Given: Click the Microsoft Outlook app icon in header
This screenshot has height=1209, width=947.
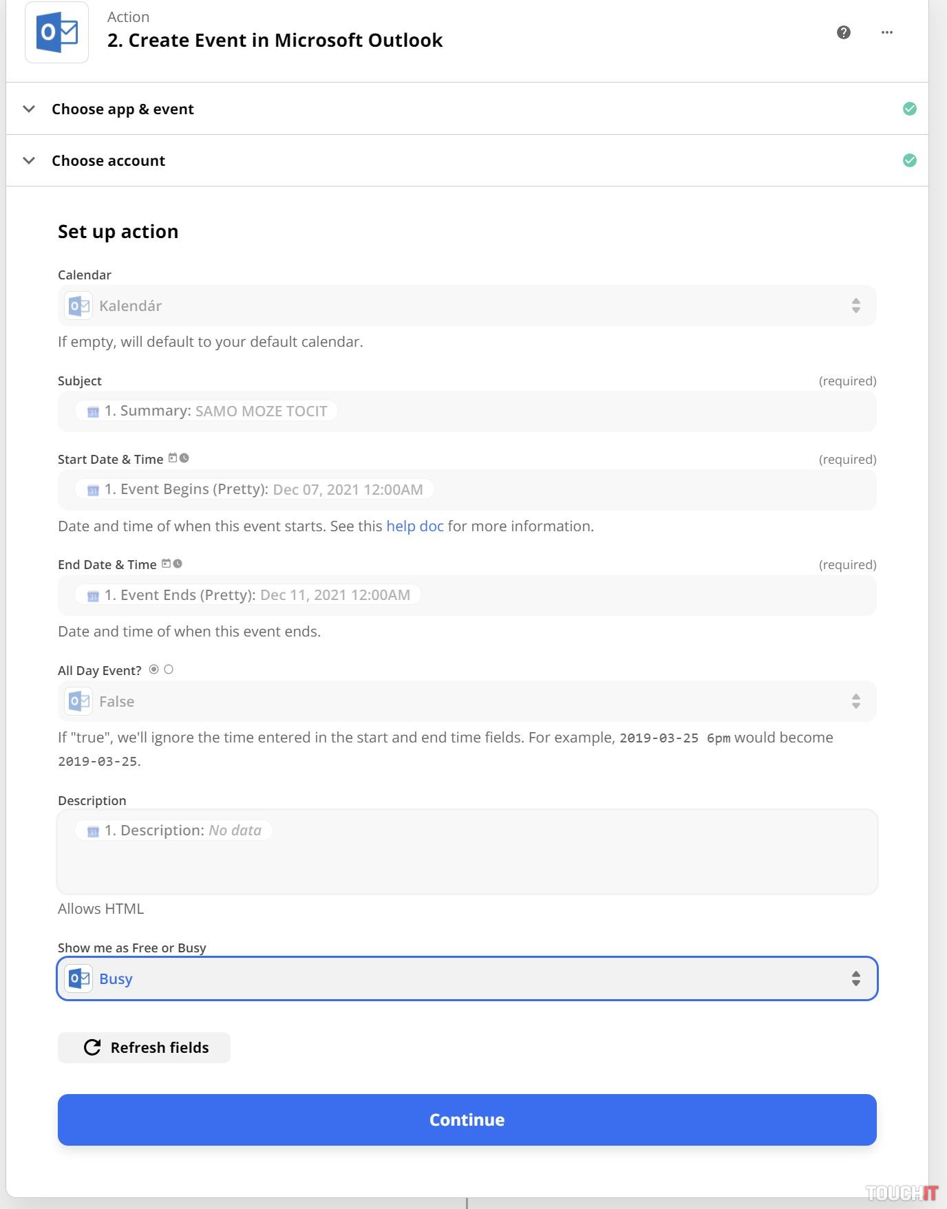Looking at the screenshot, I should [56, 32].
